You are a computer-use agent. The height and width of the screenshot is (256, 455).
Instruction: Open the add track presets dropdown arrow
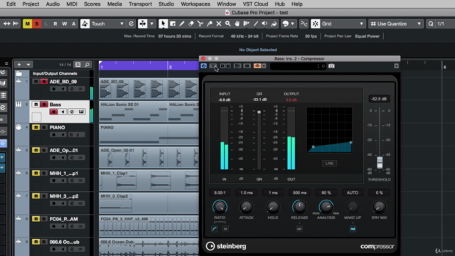tap(28, 65)
